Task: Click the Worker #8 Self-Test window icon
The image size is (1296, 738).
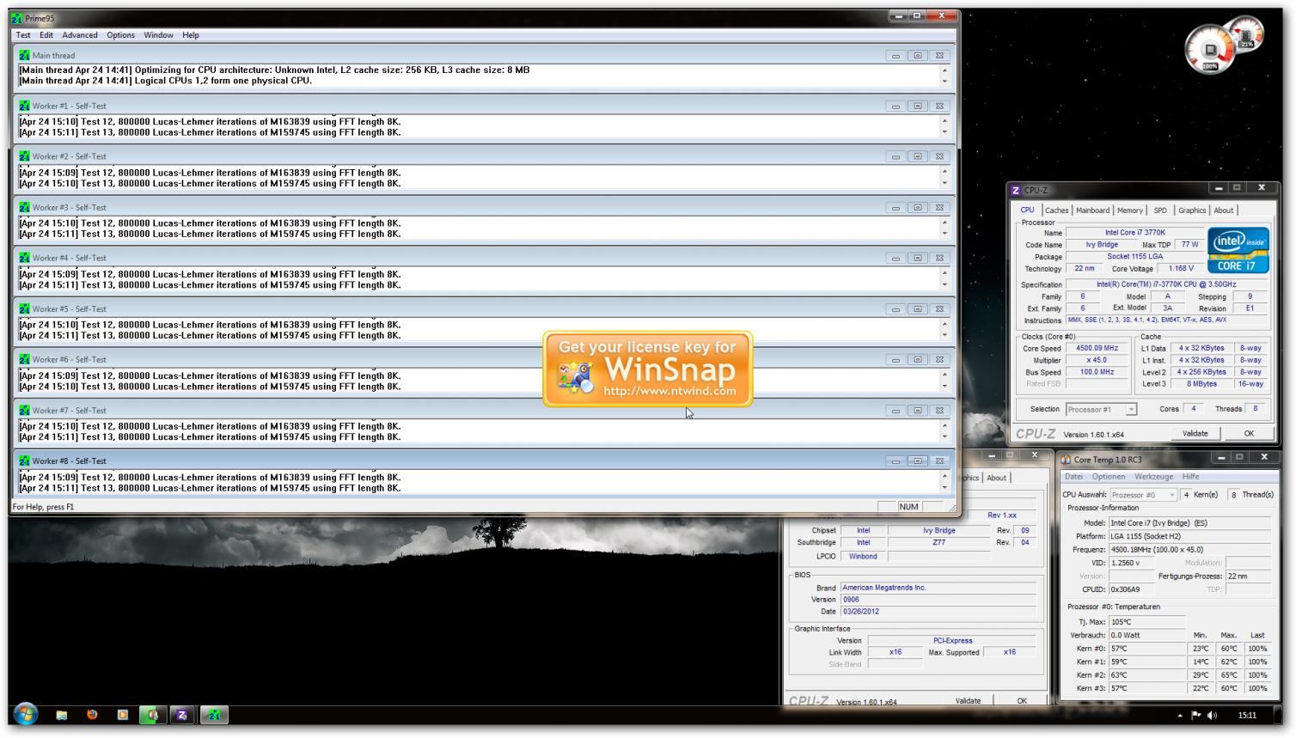Action: [24, 460]
